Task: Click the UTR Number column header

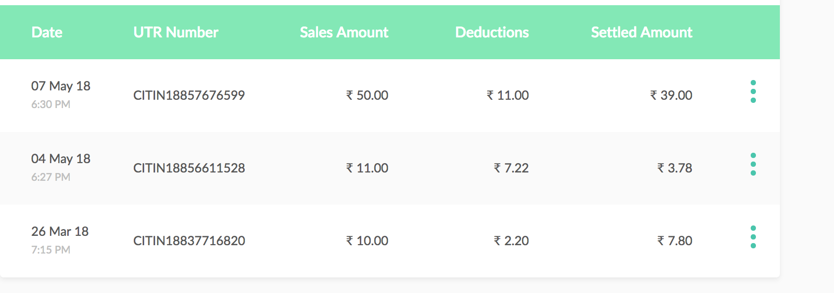Action: click(x=175, y=32)
